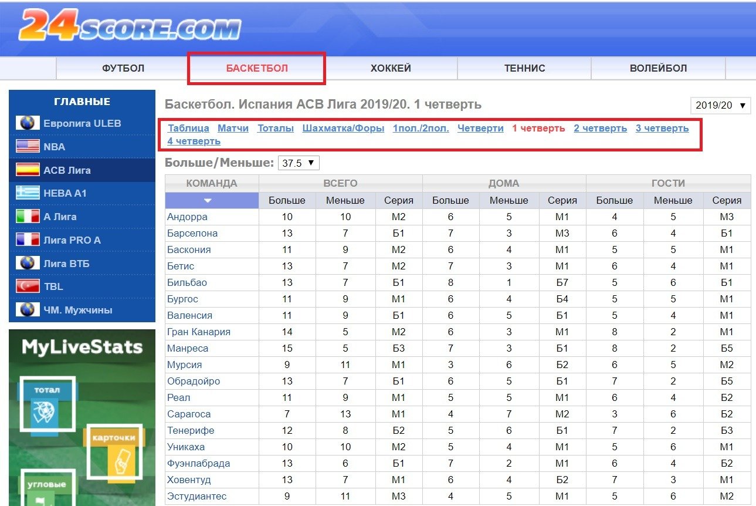Open the Матчи link
The height and width of the screenshot is (506, 756).
coord(233,128)
